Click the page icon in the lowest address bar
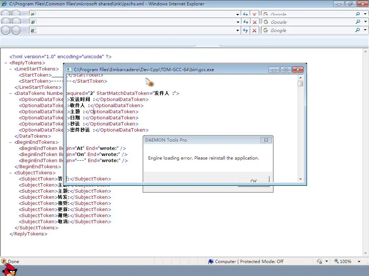The width and height of the screenshot is (369, 276). coord(33,31)
